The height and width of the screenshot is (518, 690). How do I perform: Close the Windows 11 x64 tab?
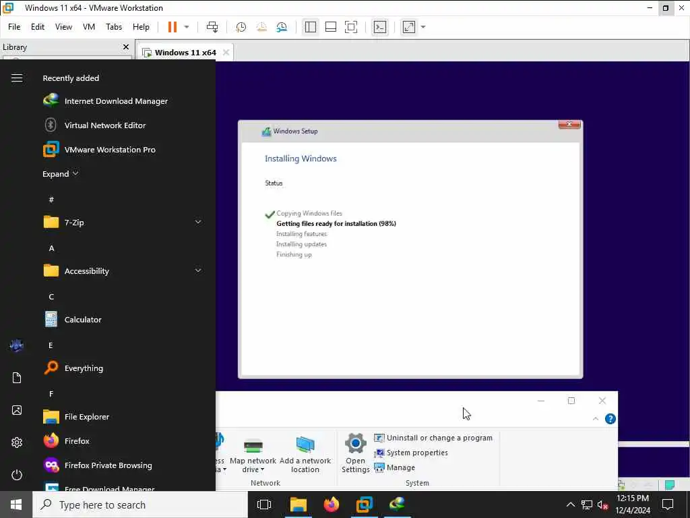[x=226, y=53]
